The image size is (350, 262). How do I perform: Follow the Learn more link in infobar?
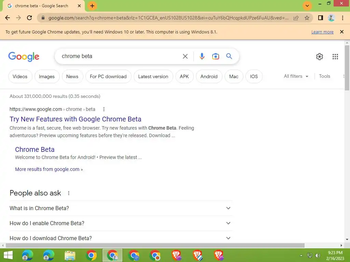click(x=322, y=32)
